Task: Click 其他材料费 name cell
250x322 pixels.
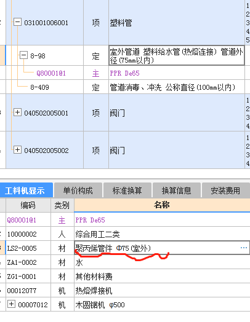Action: [162, 277]
